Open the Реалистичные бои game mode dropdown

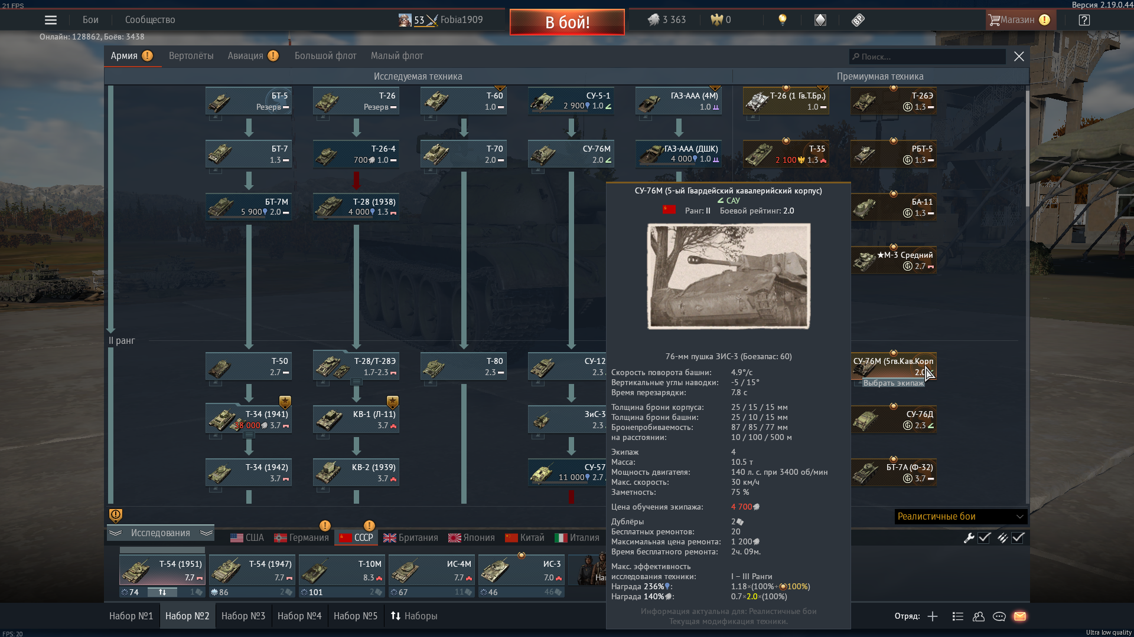(x=961, y=517)
